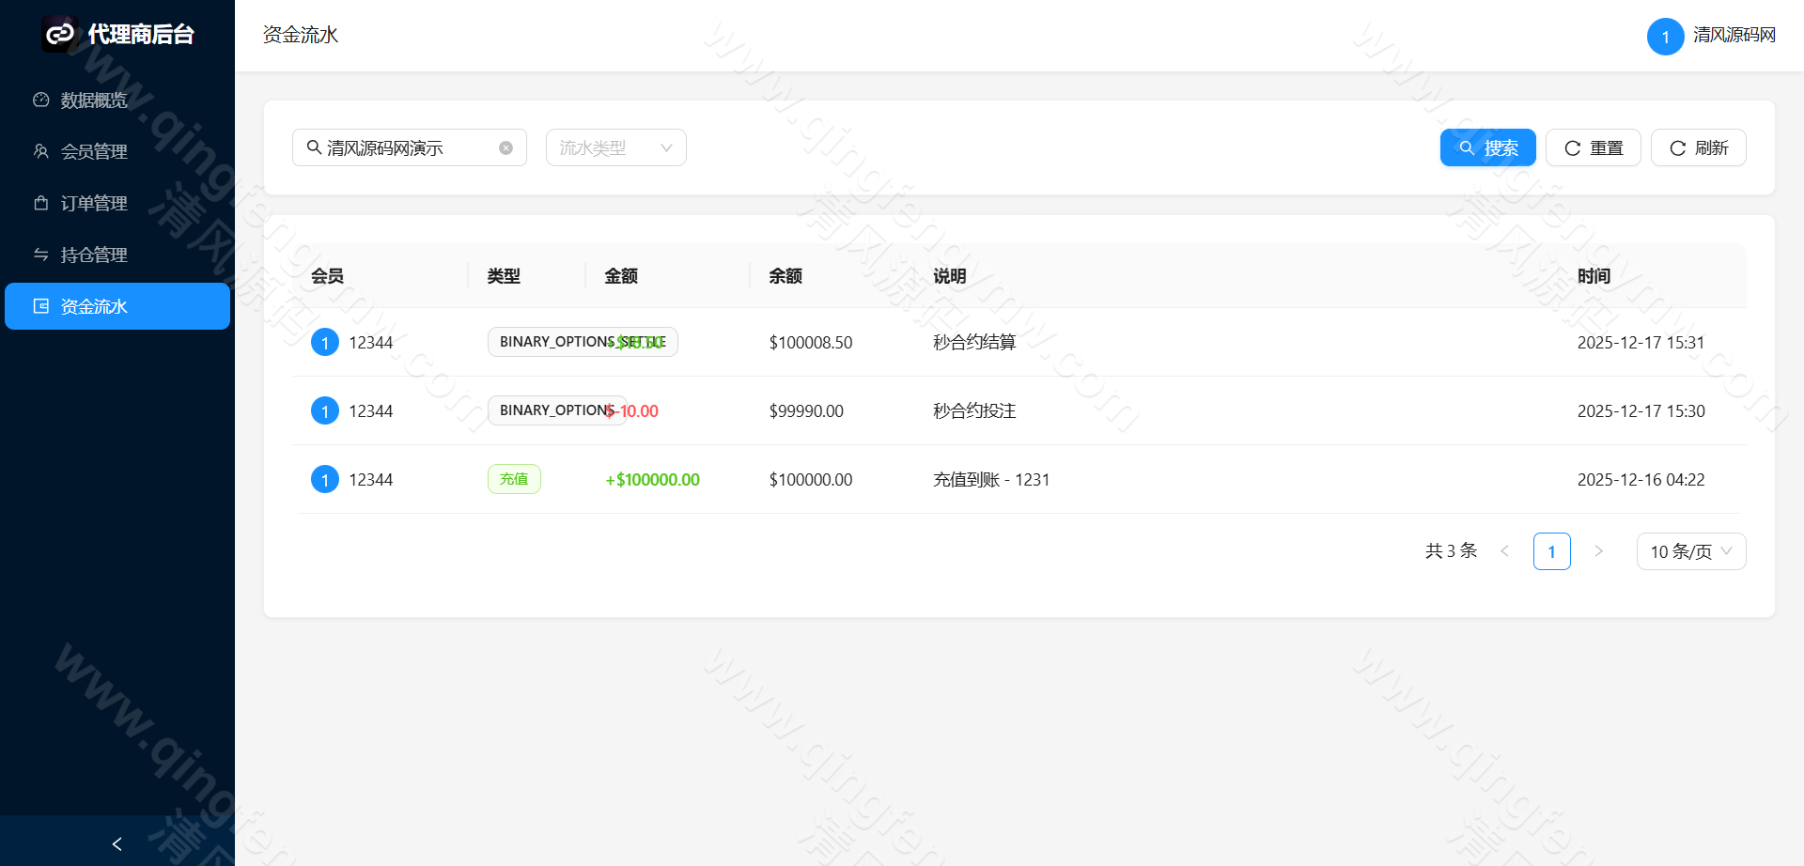Select the 数据概览 overview icon in sidebar

tap(39, 99)
